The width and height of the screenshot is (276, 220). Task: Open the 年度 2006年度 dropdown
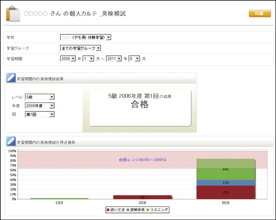40,106
